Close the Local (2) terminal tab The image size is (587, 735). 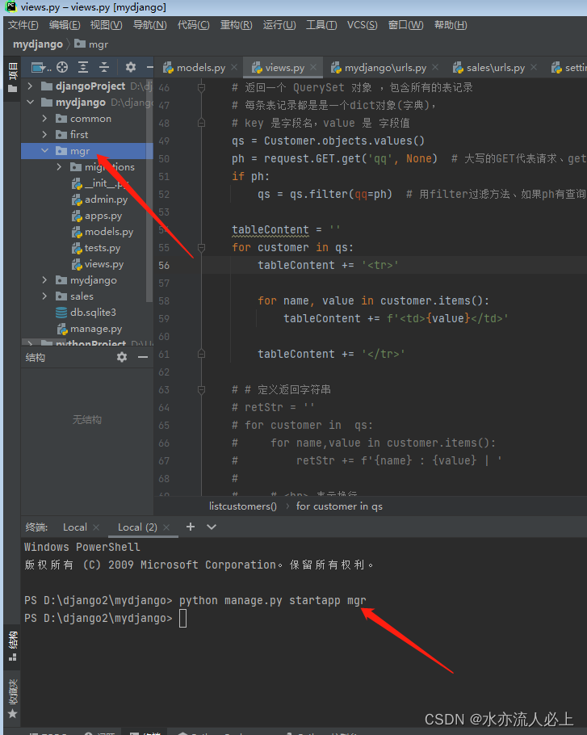click(166, 527)
